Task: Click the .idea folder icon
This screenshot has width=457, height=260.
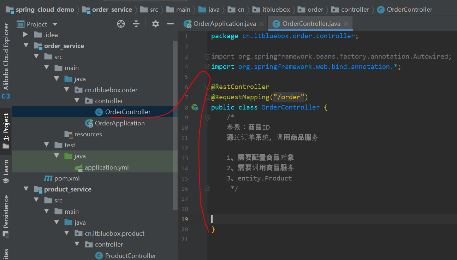Action: click(x=38, y=35)
